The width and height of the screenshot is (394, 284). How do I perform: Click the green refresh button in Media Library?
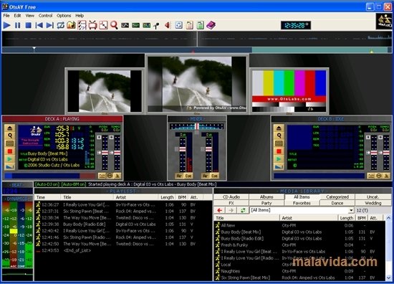(243, 210)
